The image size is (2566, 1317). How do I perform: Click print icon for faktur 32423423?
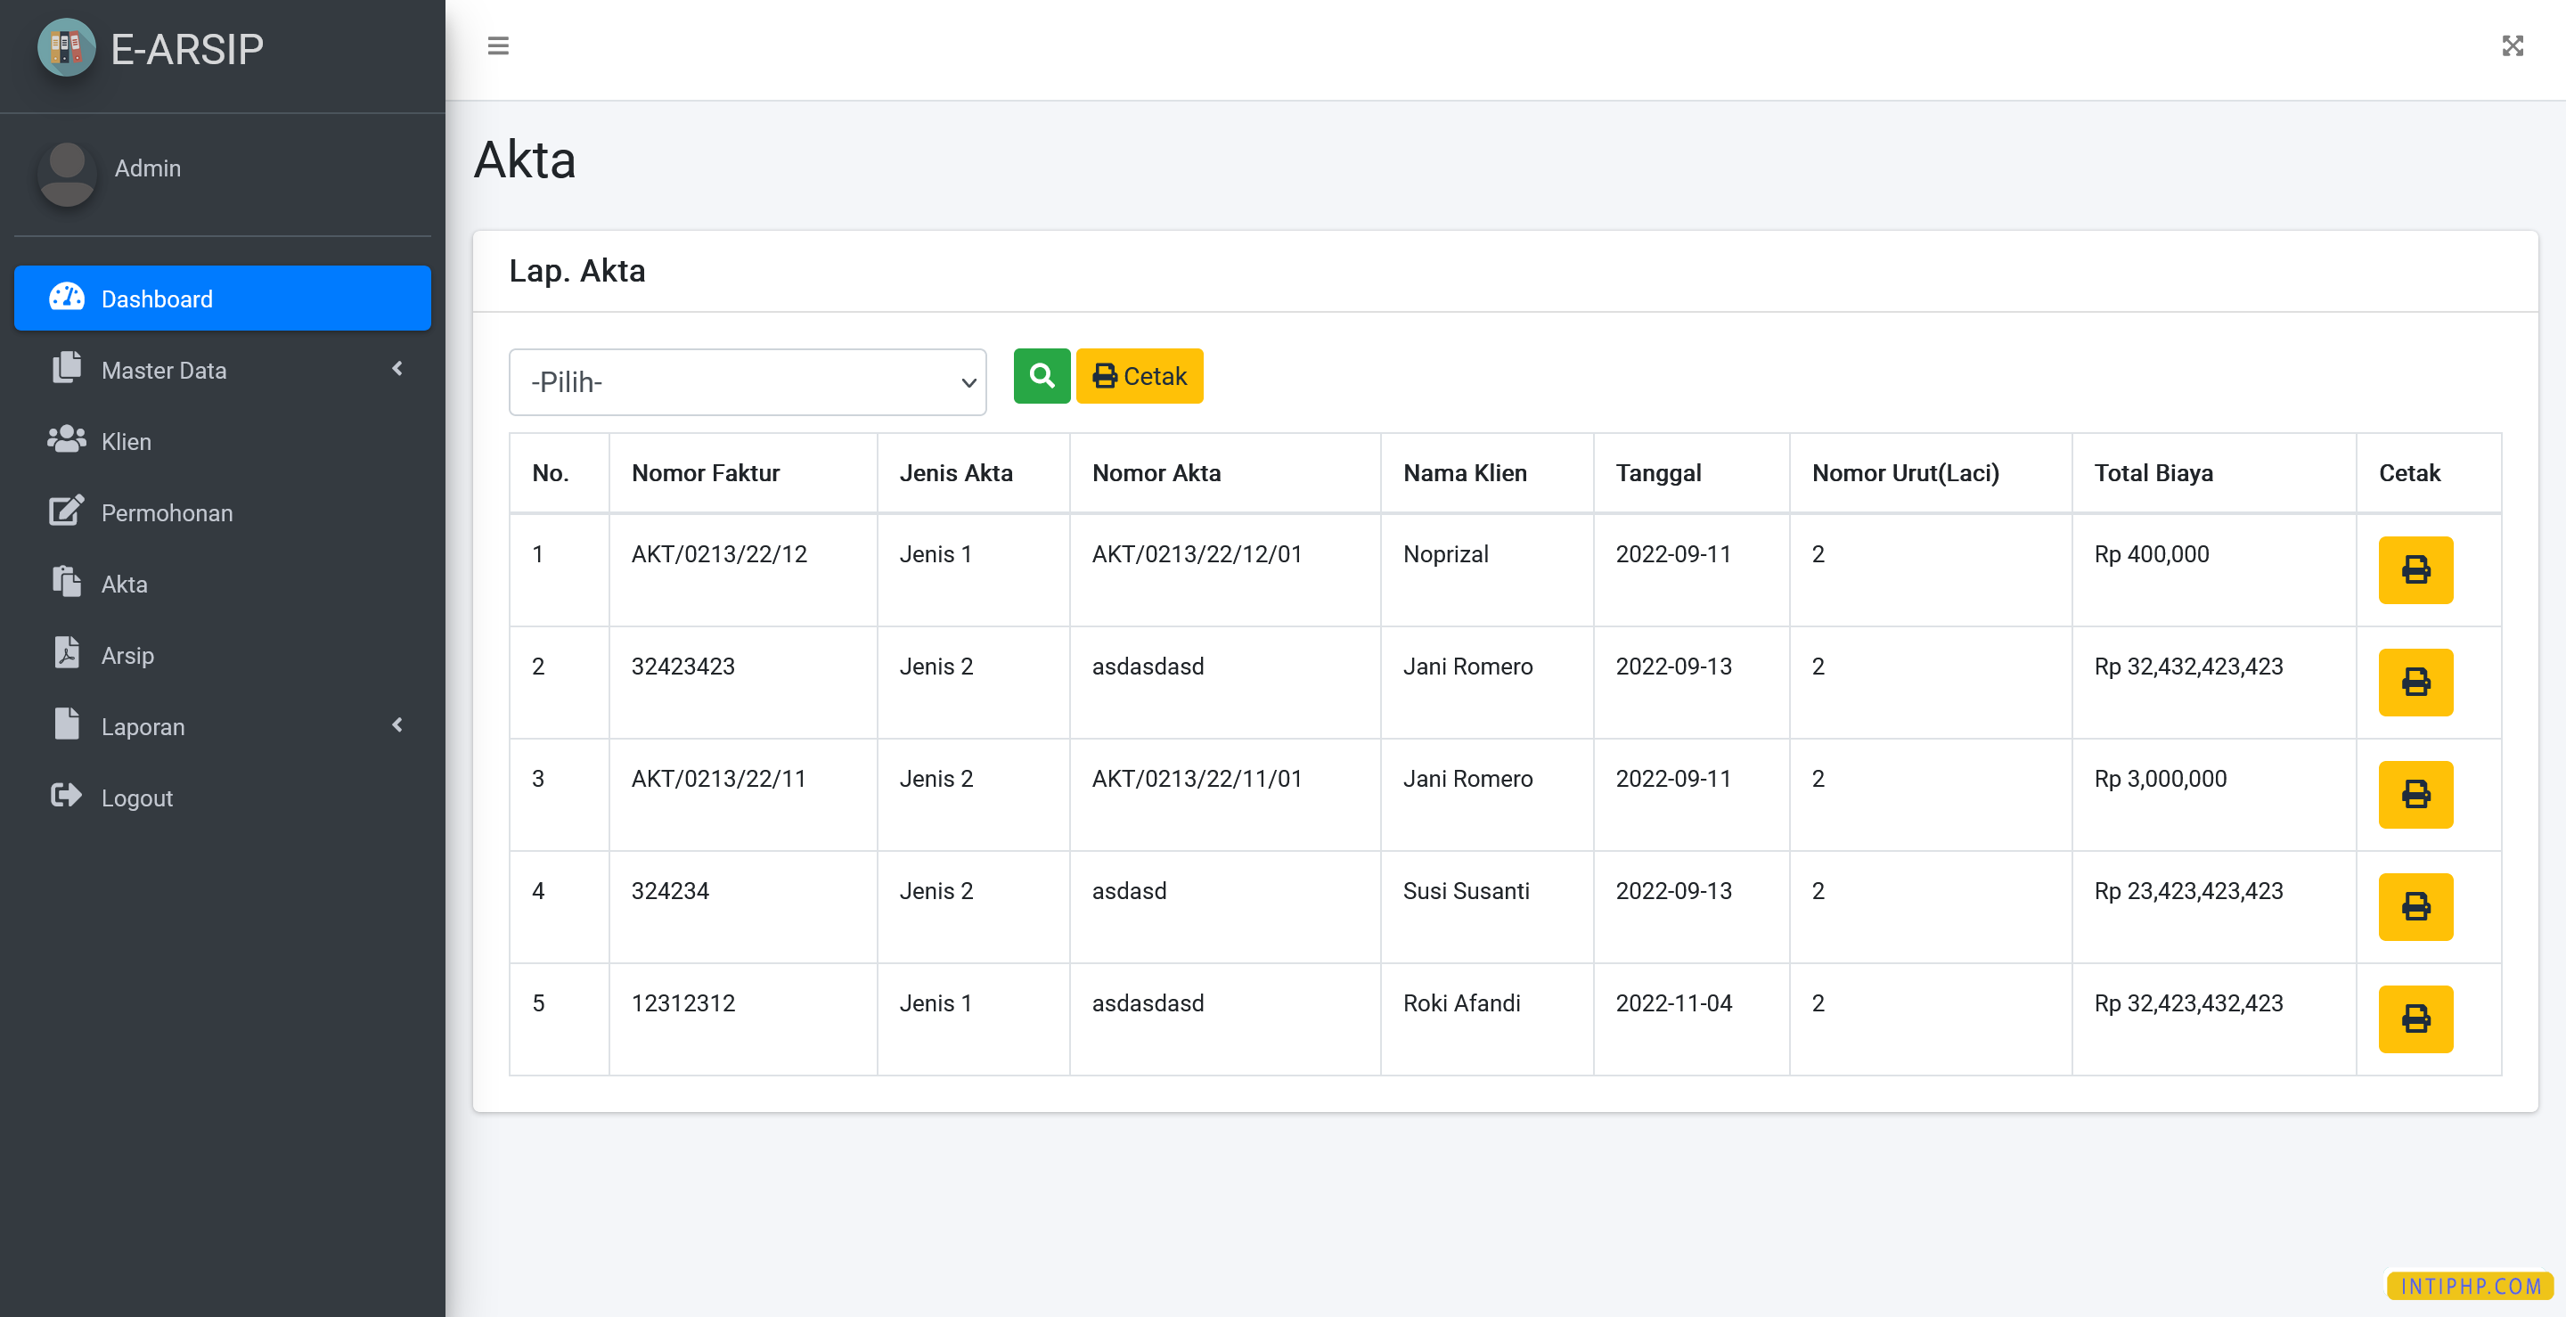[x=2415, y=683]
